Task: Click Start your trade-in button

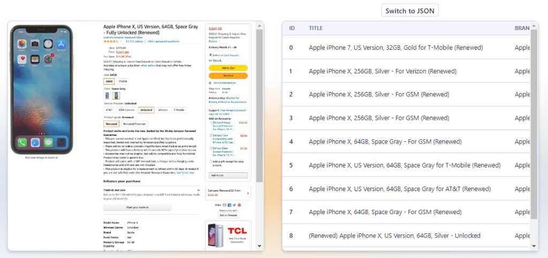Action: coord(138,208)
